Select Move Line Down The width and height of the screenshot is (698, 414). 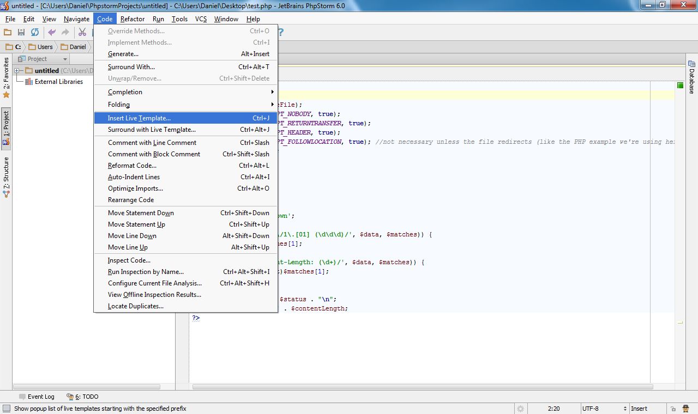click(185, 236)
